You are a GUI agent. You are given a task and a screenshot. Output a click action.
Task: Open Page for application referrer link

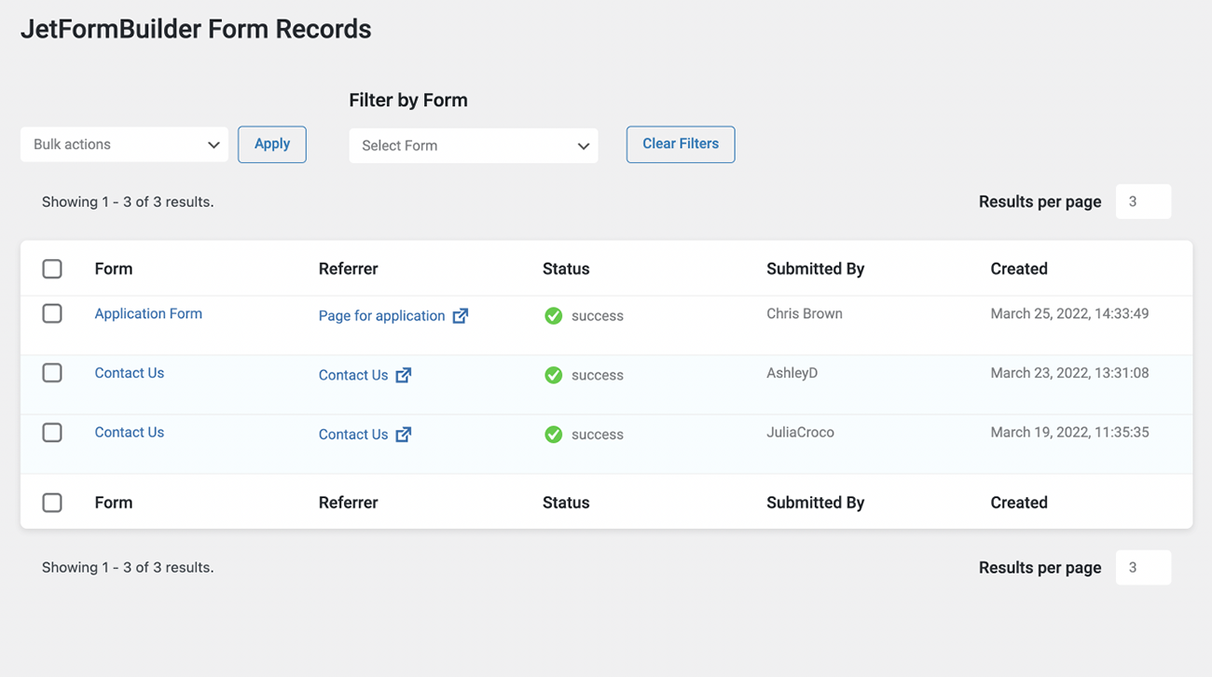[x=381, y=316]
